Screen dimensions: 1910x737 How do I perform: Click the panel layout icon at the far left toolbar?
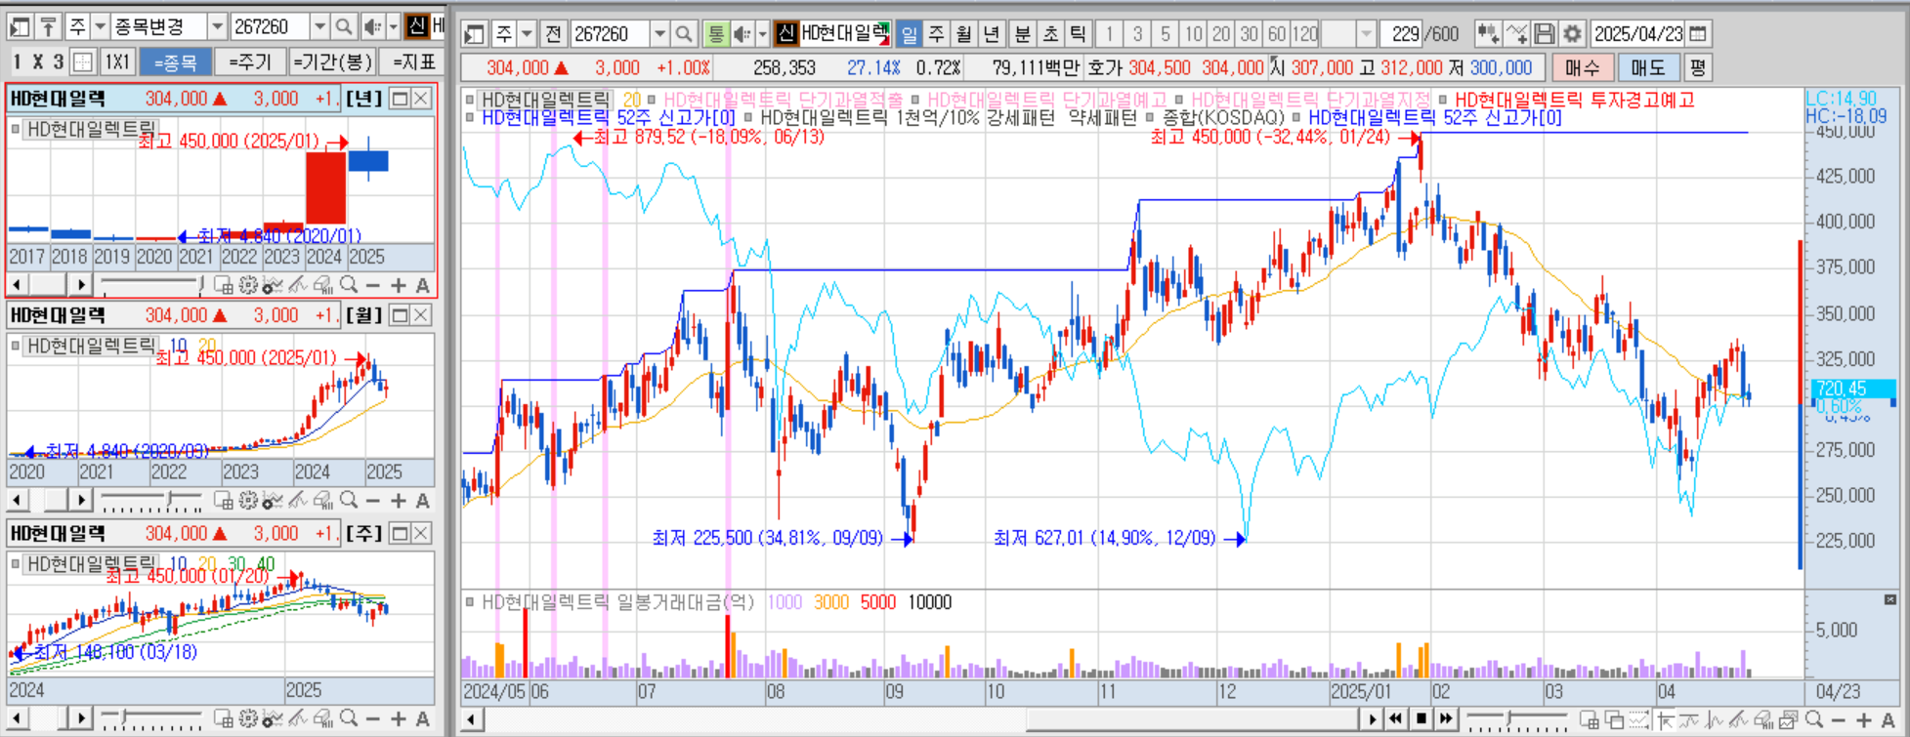[20, 26]
